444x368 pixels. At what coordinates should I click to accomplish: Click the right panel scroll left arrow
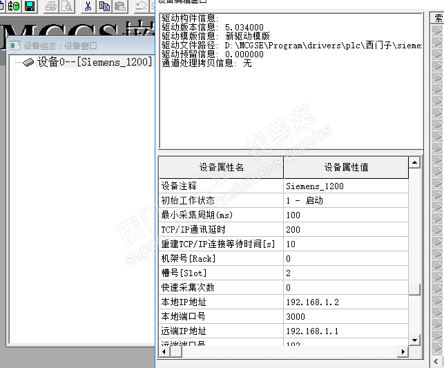436,362
